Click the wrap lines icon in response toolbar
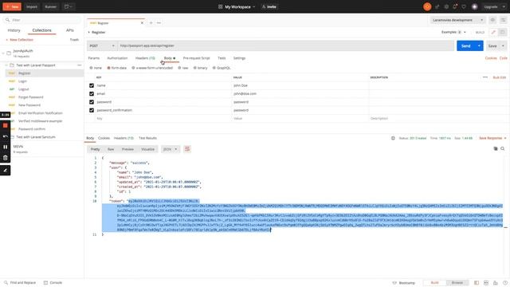The height and width of the screenshot is (287, 510). (187, 149)
